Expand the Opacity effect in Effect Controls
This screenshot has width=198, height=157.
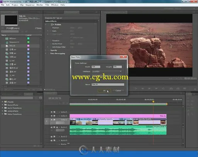tap(46, 50)
